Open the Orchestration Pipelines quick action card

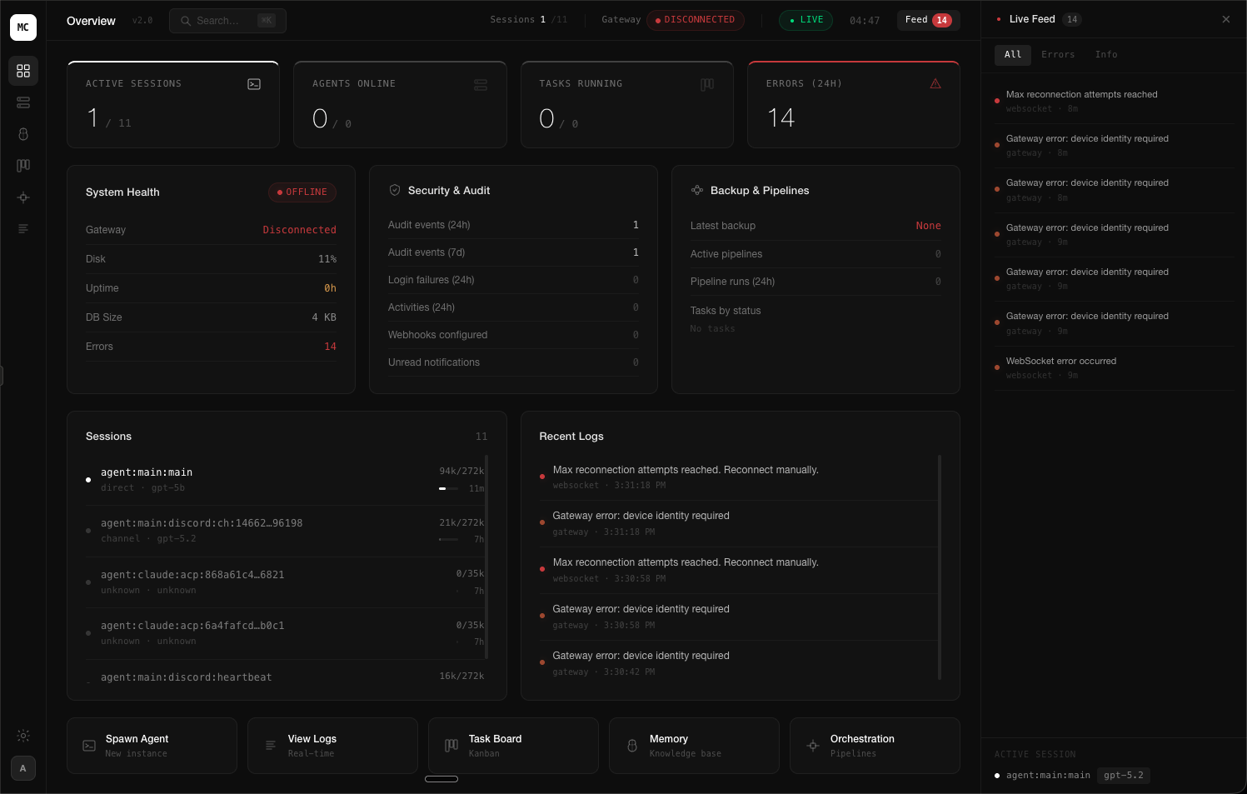[875, 746]
